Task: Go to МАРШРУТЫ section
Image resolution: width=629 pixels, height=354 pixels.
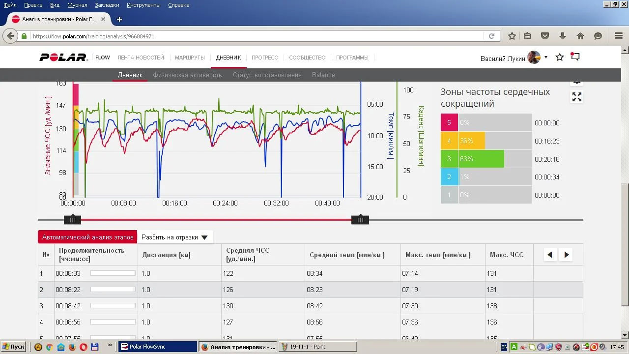Action: click(x=190, y=58)
